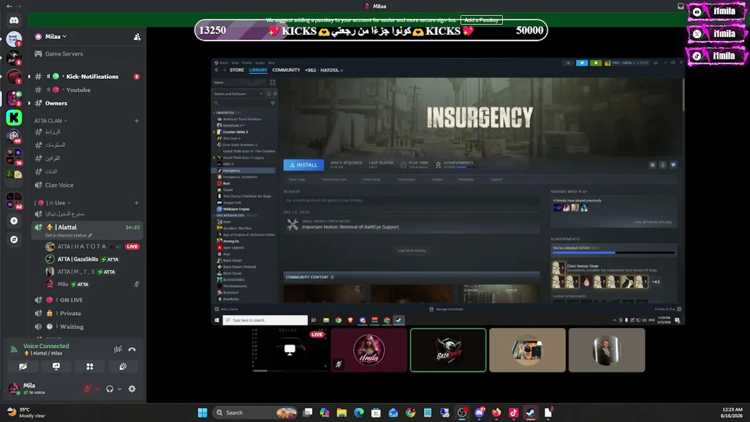Click Add a Passkey button
Image resolution: width=750 pixels, height=422 pixels.
coord(481,20)
